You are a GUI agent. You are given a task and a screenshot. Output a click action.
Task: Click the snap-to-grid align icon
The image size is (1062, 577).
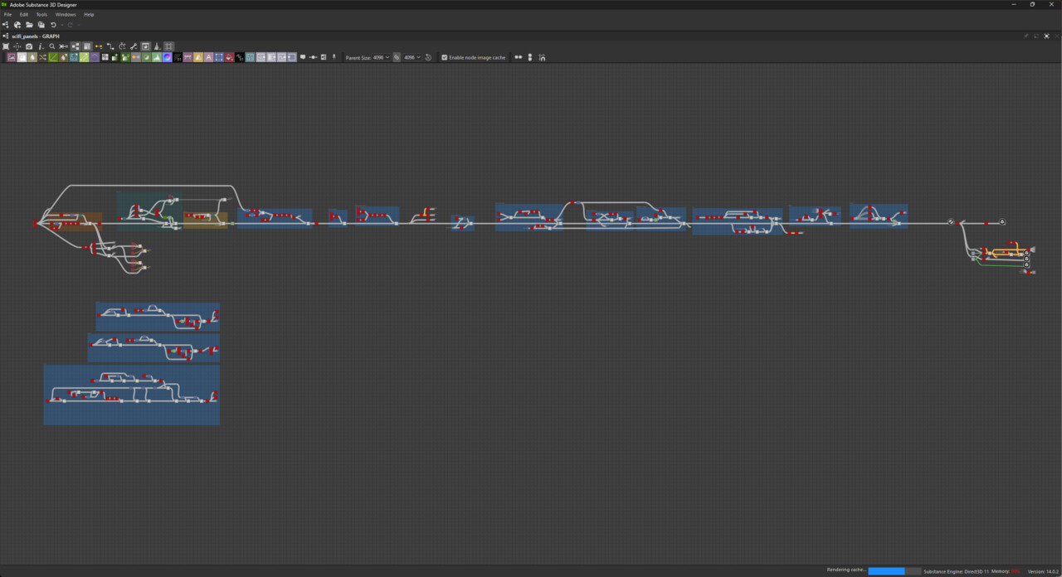(542, 57)
